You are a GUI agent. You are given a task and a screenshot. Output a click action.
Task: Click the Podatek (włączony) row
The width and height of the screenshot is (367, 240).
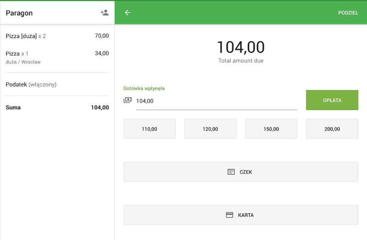click(x=57, y=84)
